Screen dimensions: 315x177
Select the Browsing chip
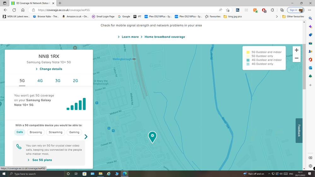(x=36, y=132)
